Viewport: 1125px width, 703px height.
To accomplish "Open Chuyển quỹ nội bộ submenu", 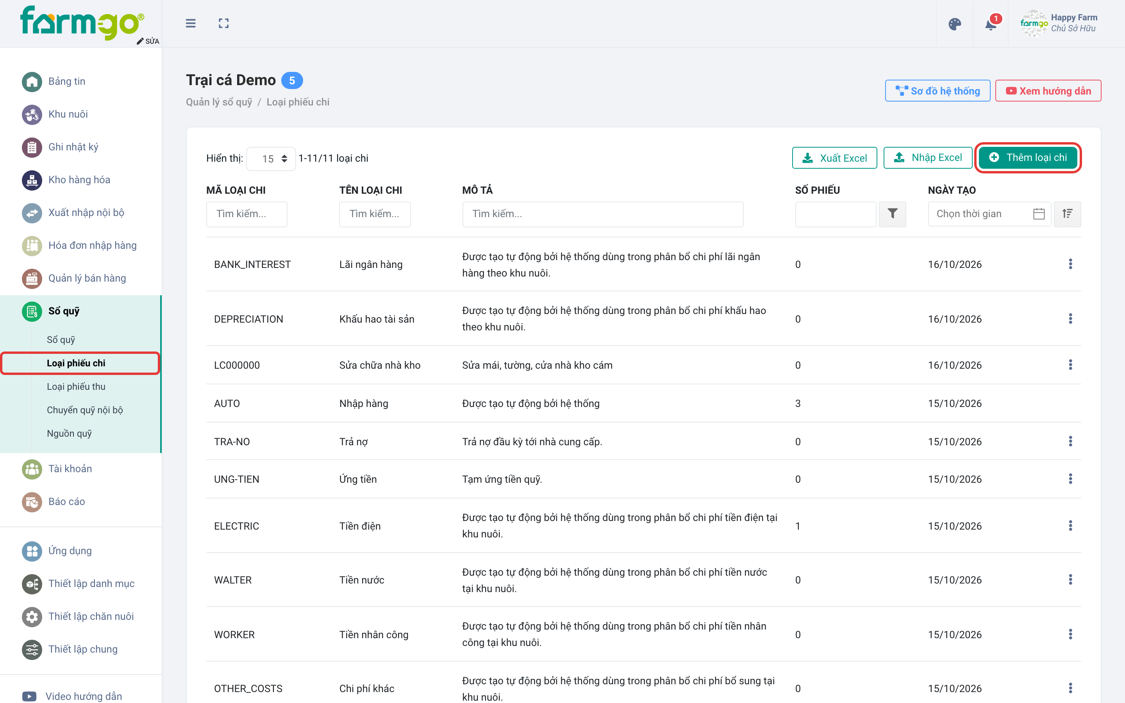I will pos(85,410).
